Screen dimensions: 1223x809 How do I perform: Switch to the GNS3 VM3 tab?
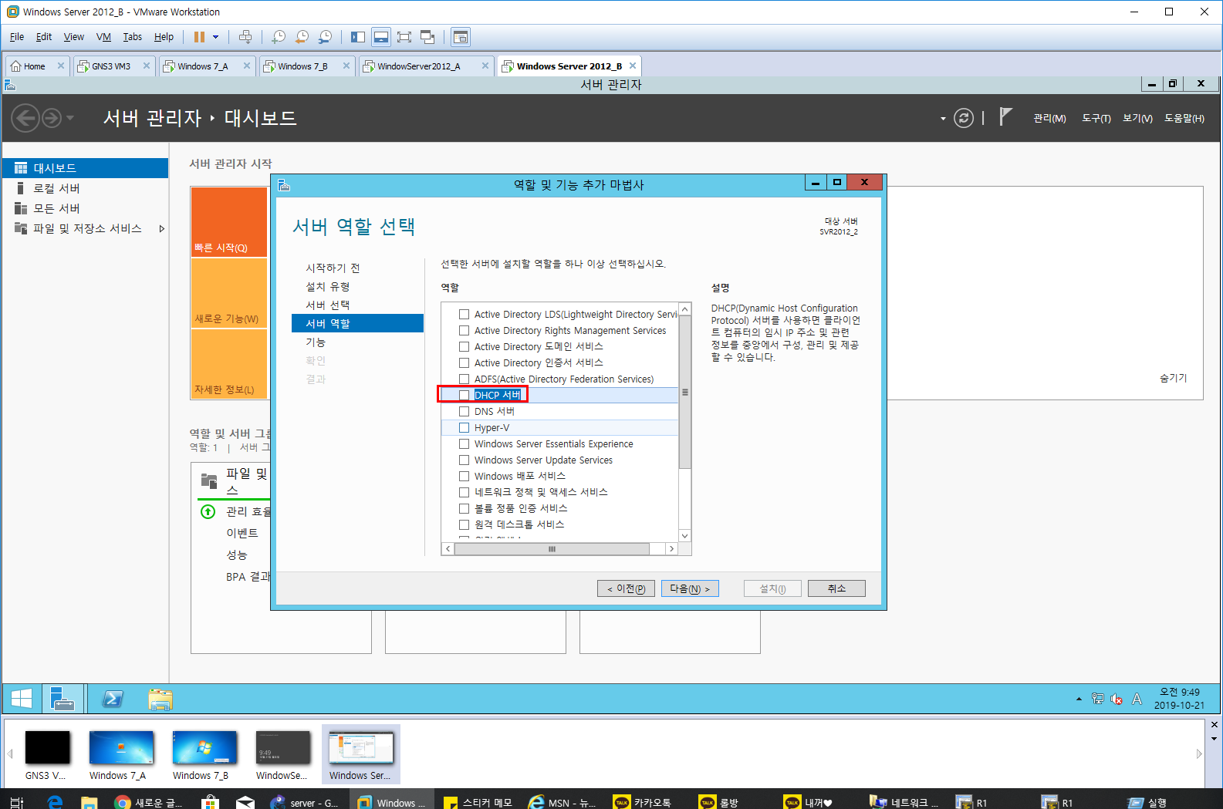(111, 66)
